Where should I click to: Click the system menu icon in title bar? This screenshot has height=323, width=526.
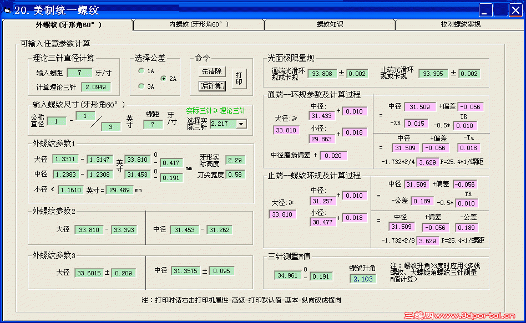point(7,11)
